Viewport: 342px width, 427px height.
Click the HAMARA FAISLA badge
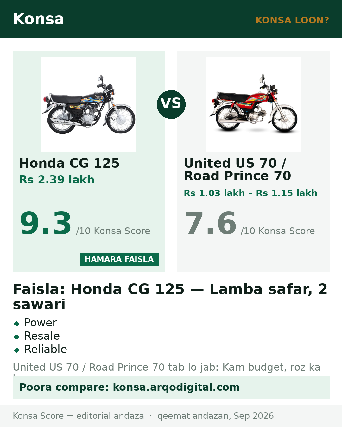coord(119,259)
